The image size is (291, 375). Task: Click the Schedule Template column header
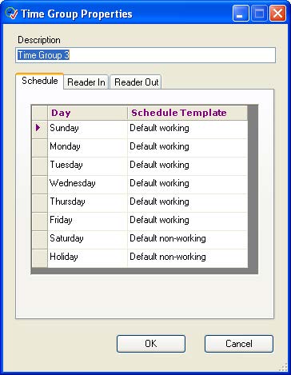tap(187, 113)
